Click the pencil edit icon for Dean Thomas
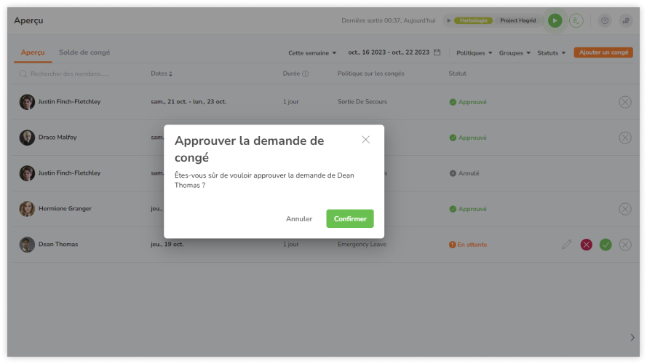The width and height of the screenshot is (647, 364). (567, 245)
